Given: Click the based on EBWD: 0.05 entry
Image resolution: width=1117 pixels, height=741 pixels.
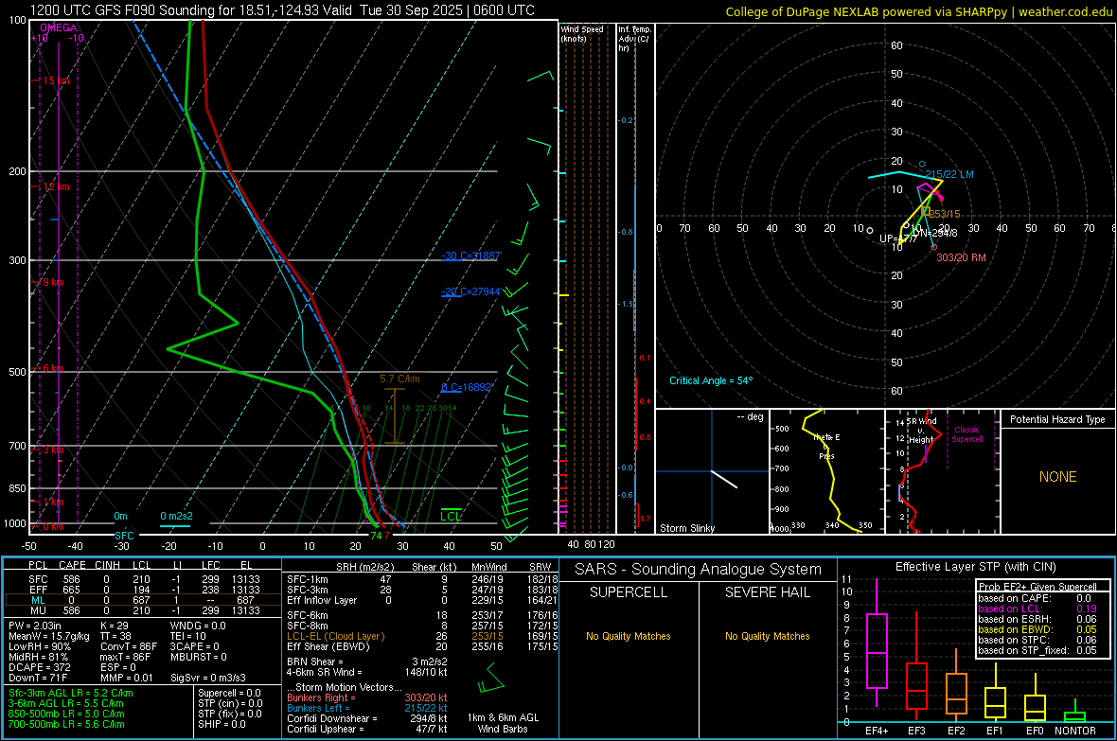Looking at the screenshot, I should coord(1037,629).
